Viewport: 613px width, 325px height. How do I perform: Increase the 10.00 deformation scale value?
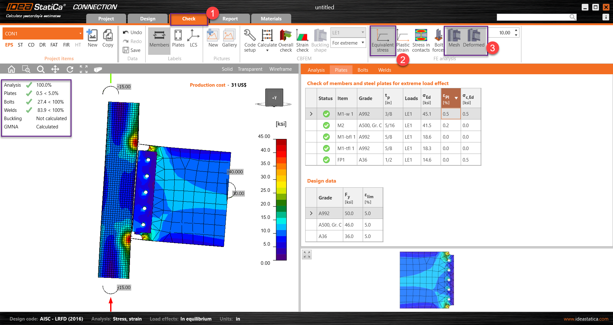[x=516, y=31]
